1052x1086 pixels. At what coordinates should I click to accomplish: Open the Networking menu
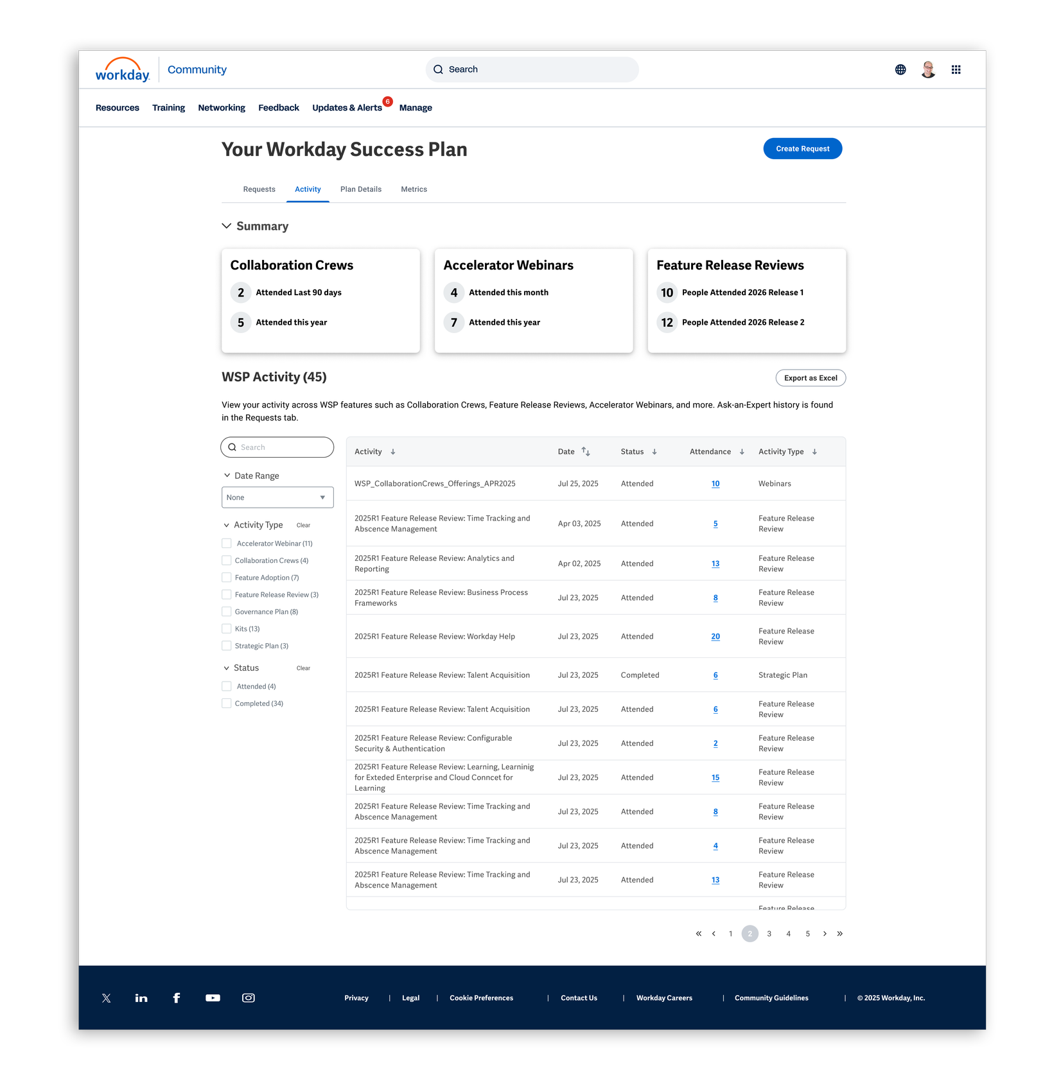222,108
